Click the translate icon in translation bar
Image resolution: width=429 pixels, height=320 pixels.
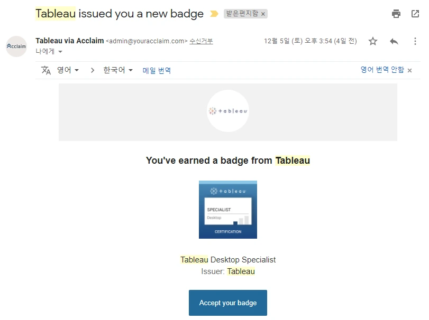coord(46,70)
